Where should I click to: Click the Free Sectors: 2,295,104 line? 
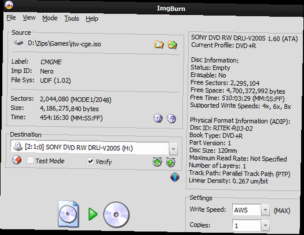(x=225, y=83)
